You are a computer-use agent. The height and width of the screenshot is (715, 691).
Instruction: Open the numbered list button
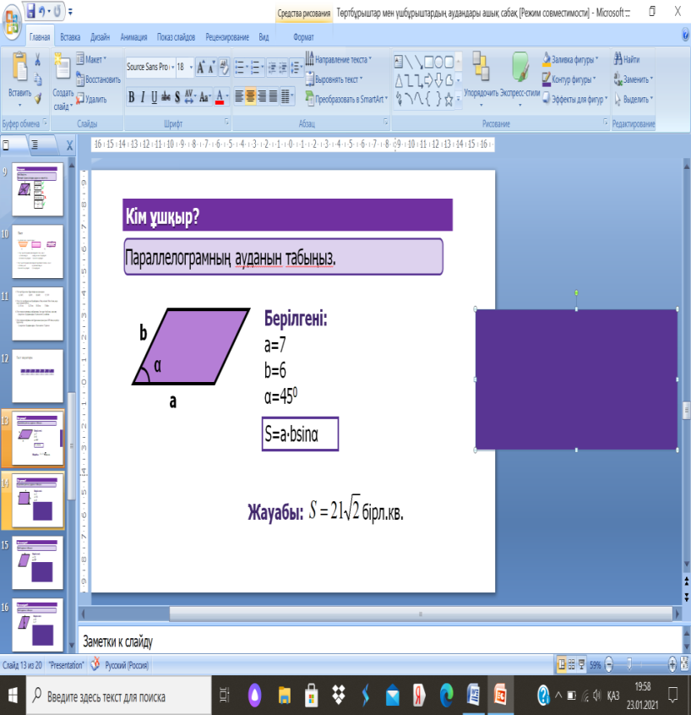[257, 68]
